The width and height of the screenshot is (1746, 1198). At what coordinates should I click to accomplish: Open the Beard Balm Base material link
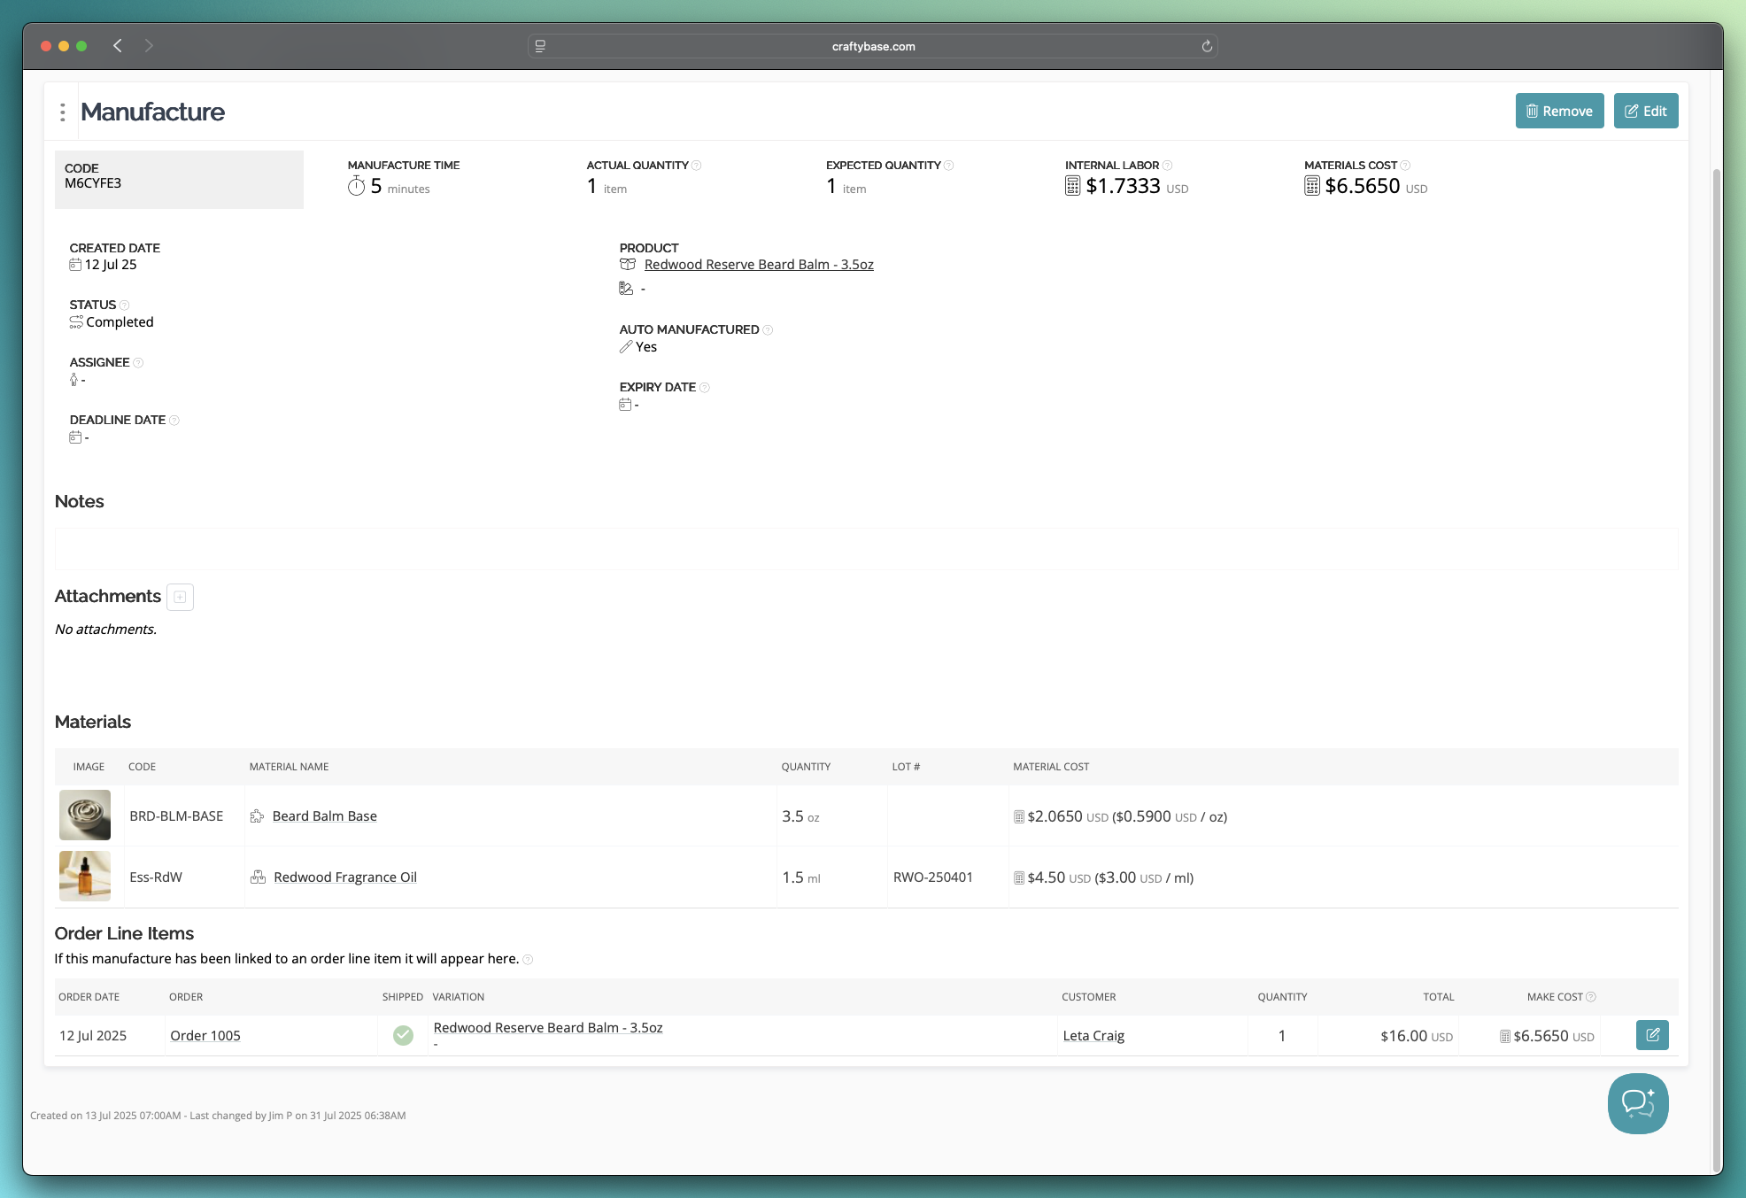pos(324,815)
